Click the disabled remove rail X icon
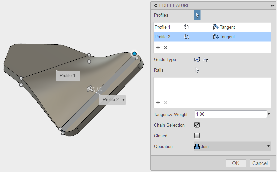The height and width of the screenshot is (172, 277). [166, 103]
